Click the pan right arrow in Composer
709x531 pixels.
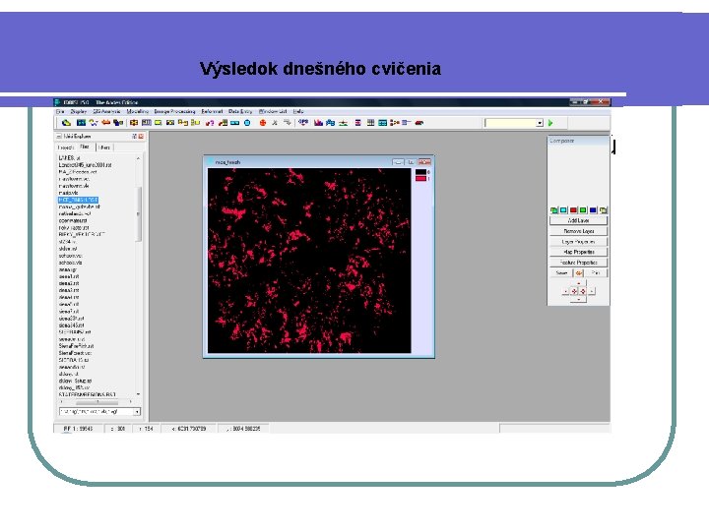click(x=592, y=291)
